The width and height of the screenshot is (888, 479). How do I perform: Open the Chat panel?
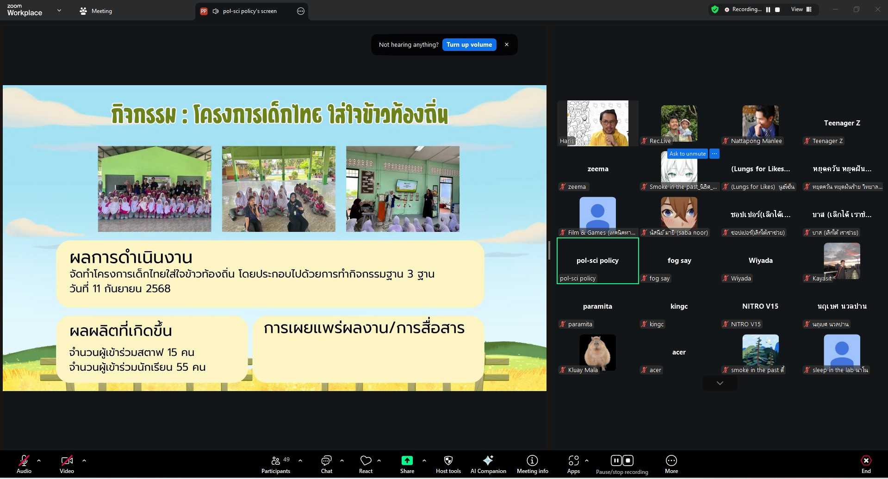tap(326, 464)
